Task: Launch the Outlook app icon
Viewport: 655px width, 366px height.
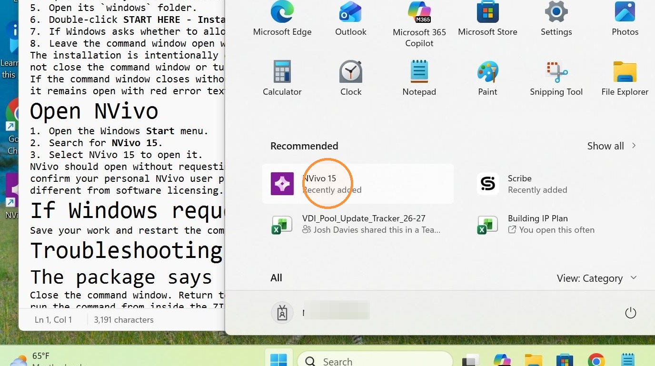Action: 351,19
